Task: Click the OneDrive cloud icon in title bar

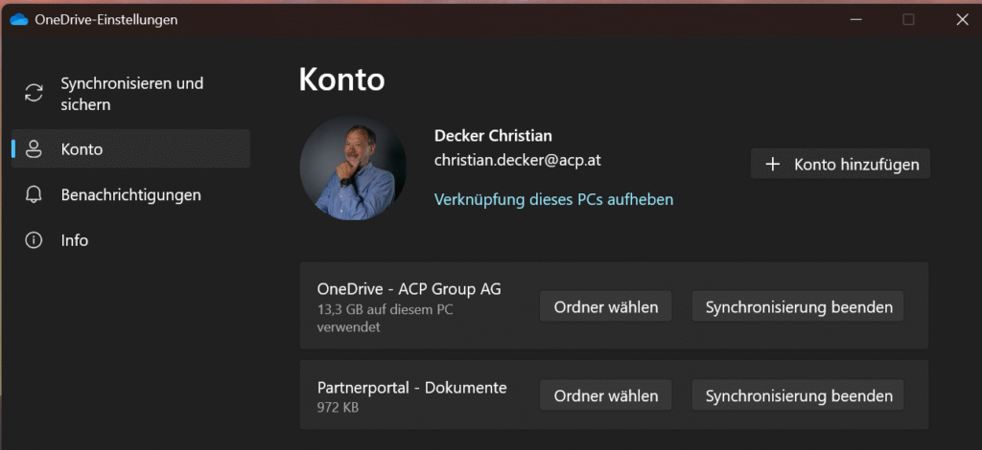Action: tap(18, 19)
